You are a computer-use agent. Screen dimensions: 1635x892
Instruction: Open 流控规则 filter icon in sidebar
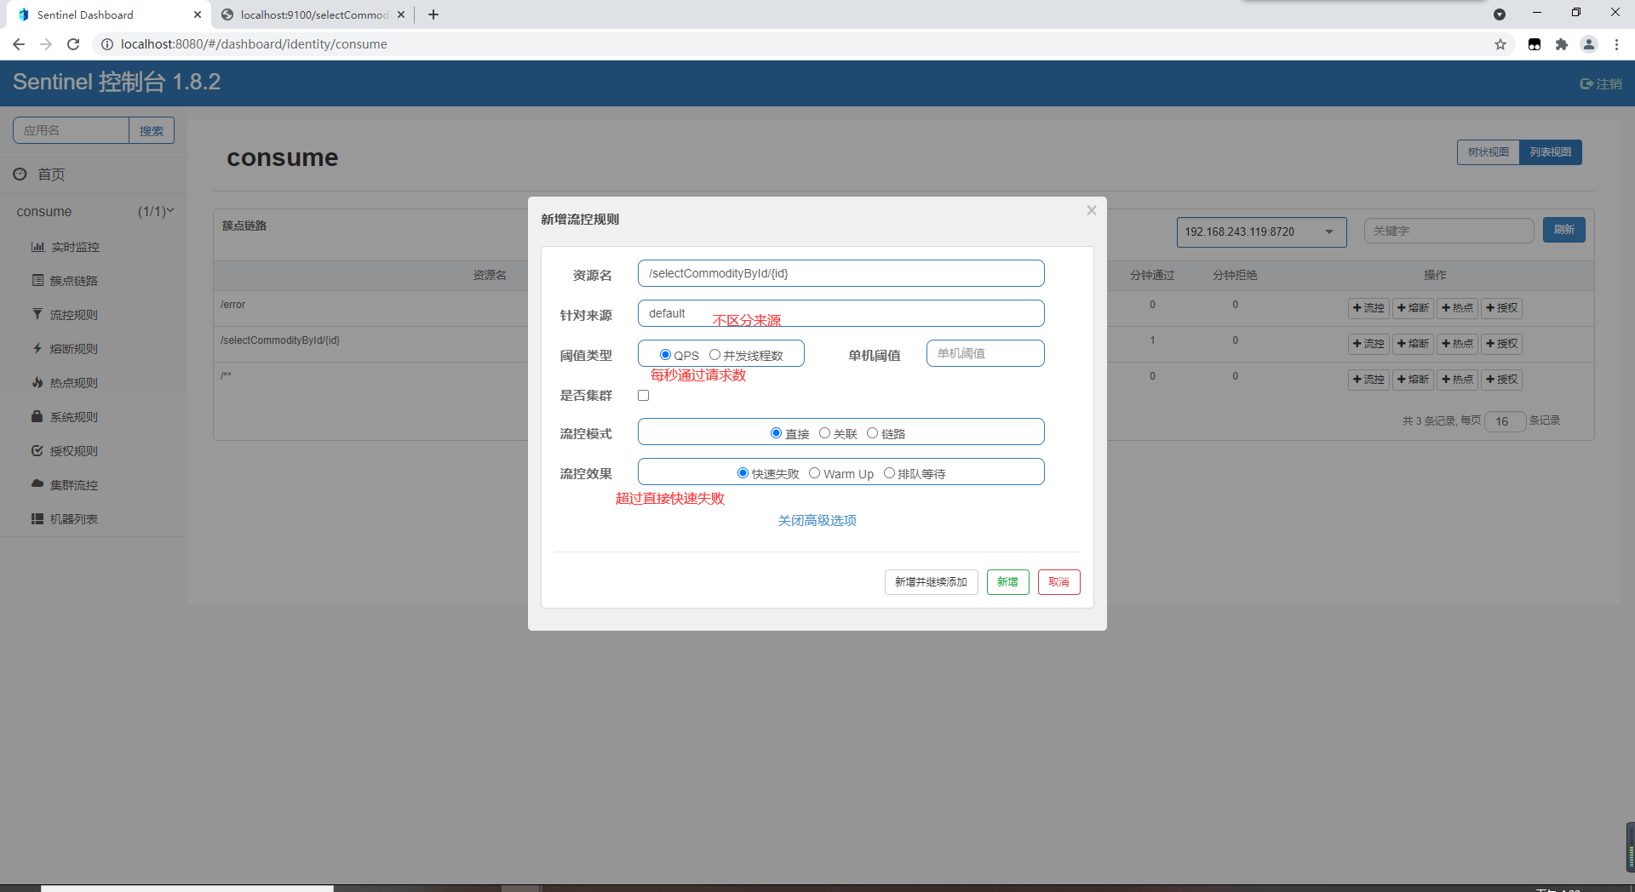[37, 314]
